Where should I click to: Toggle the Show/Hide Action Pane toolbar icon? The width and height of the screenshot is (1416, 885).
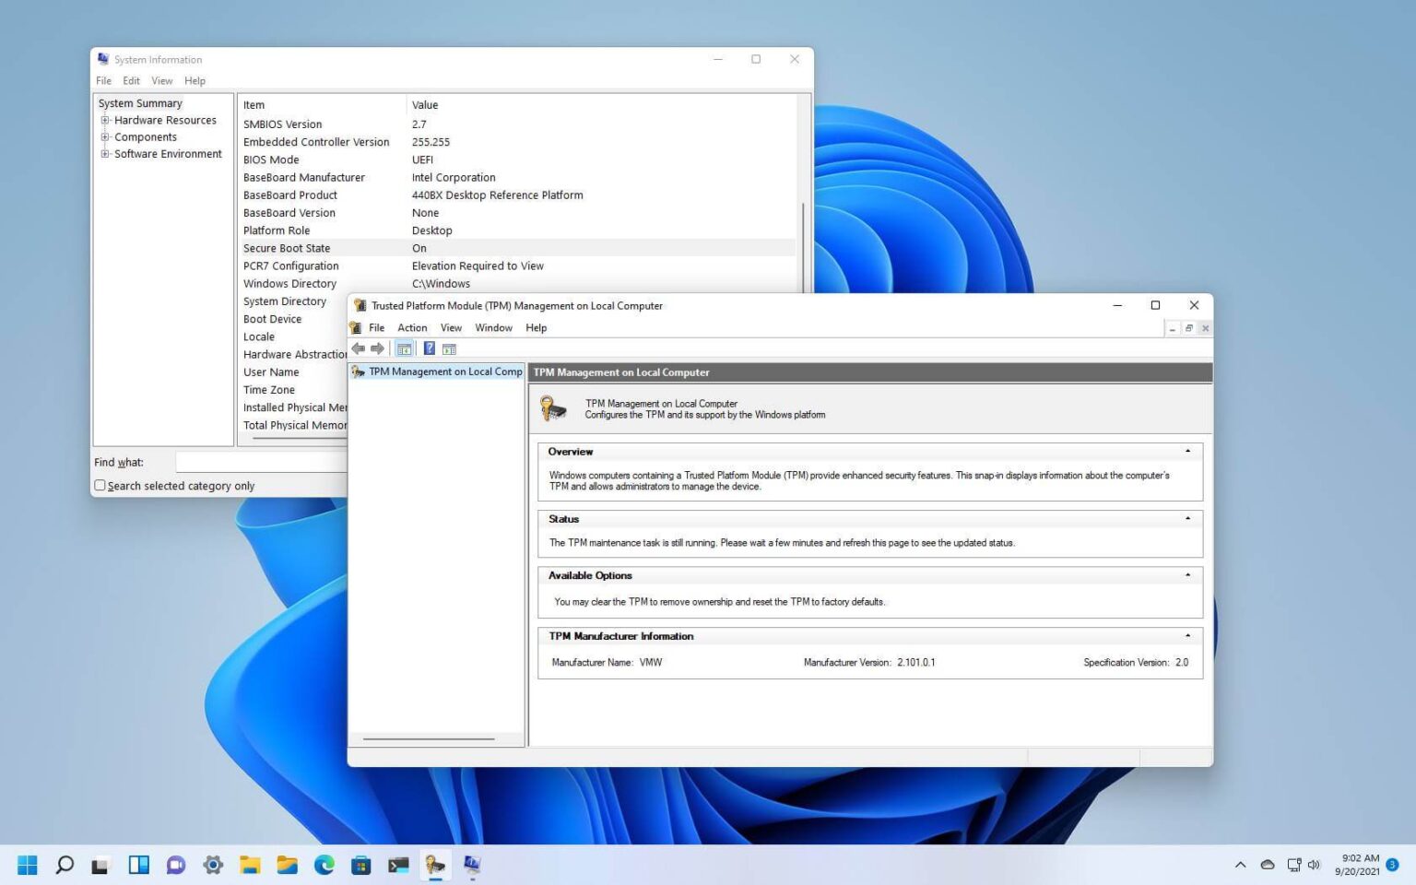pos(449,348)
